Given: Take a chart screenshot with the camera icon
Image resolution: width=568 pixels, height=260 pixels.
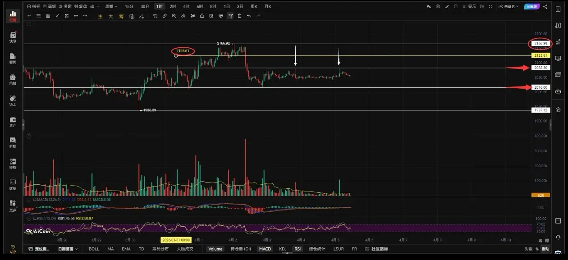Looking at the screenshot, I should [x=438, y=6].
